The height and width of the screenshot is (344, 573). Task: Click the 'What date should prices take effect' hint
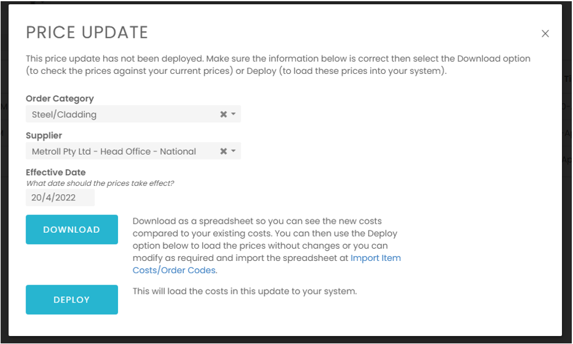[100, 183]
